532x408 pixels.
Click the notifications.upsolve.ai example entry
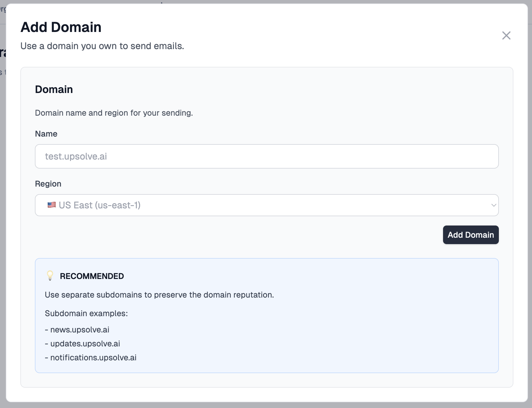click(x=91, y=357)
